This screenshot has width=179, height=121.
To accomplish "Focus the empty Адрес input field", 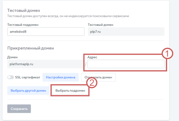I will point(126,64).
